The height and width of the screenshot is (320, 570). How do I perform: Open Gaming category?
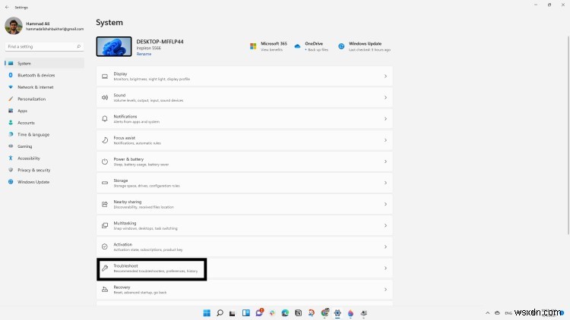(44, 146)
